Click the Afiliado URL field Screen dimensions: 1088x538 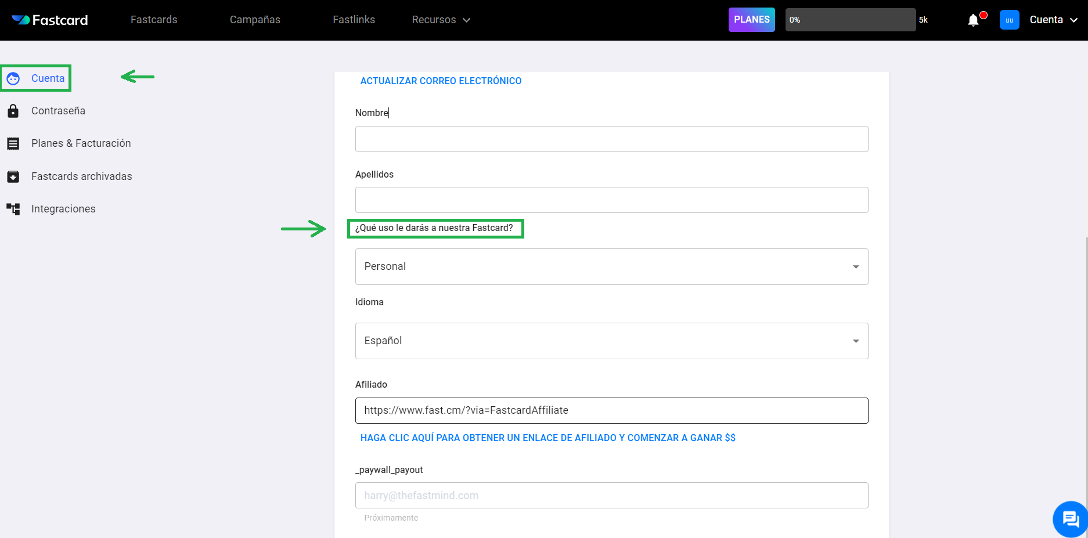point(612,411)
